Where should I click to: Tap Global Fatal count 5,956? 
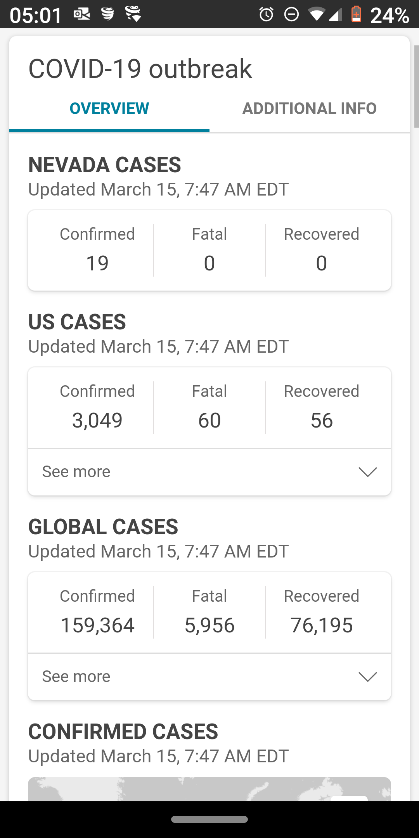(x=209, y=625)
